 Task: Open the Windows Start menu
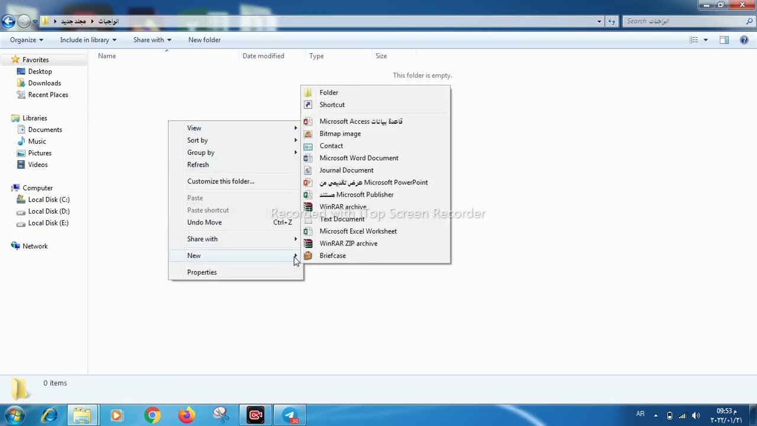point(14,415)
